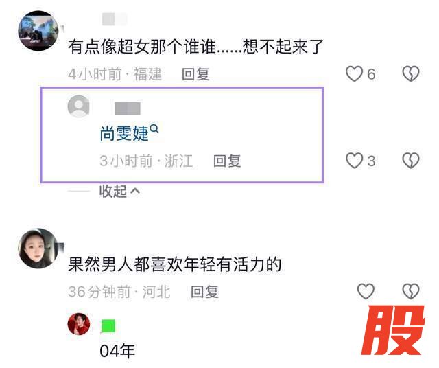The image size is (439, 368).
Task: Collapse replies with 收起
Action: 113,192
